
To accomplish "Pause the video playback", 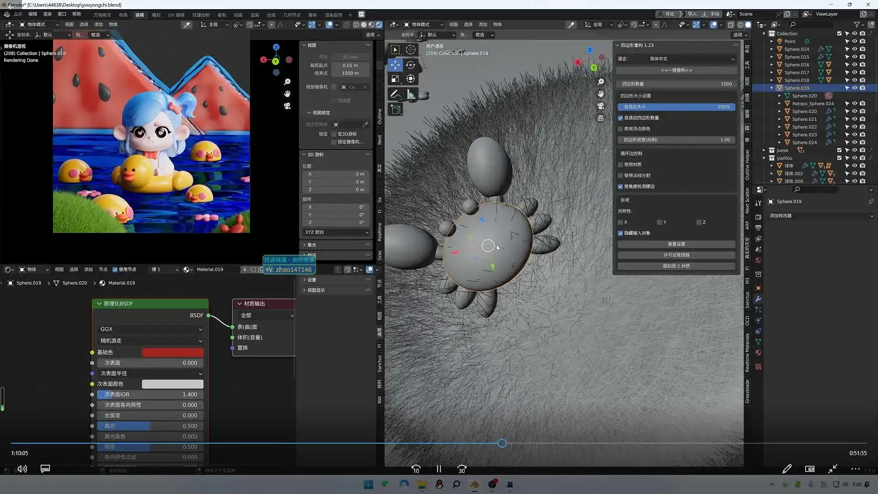I will (x=439, y=469).
